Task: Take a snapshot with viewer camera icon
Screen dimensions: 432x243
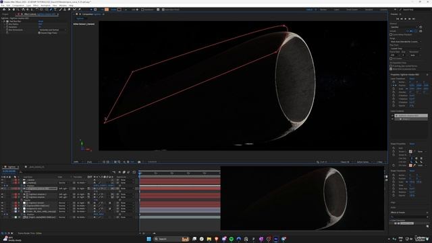Action: coord(139,162)
